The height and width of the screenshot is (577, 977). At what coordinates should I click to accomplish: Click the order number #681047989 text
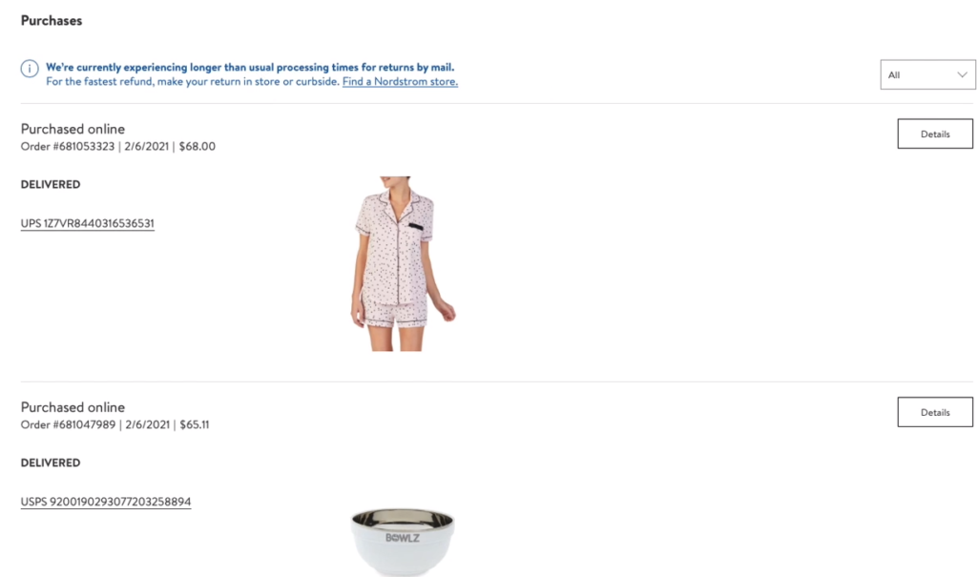68,425
